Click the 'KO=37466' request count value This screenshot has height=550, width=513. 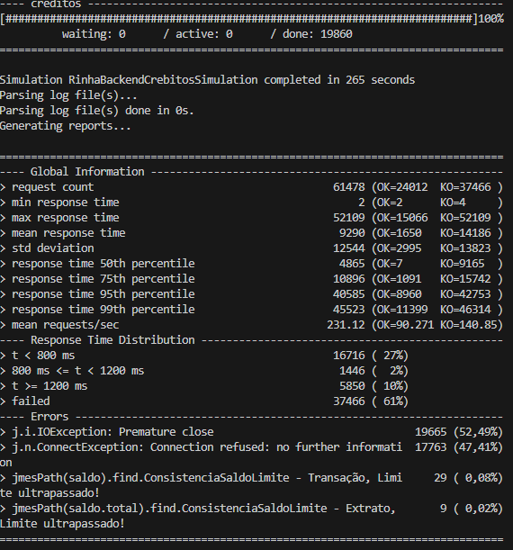tap(465, 187)
